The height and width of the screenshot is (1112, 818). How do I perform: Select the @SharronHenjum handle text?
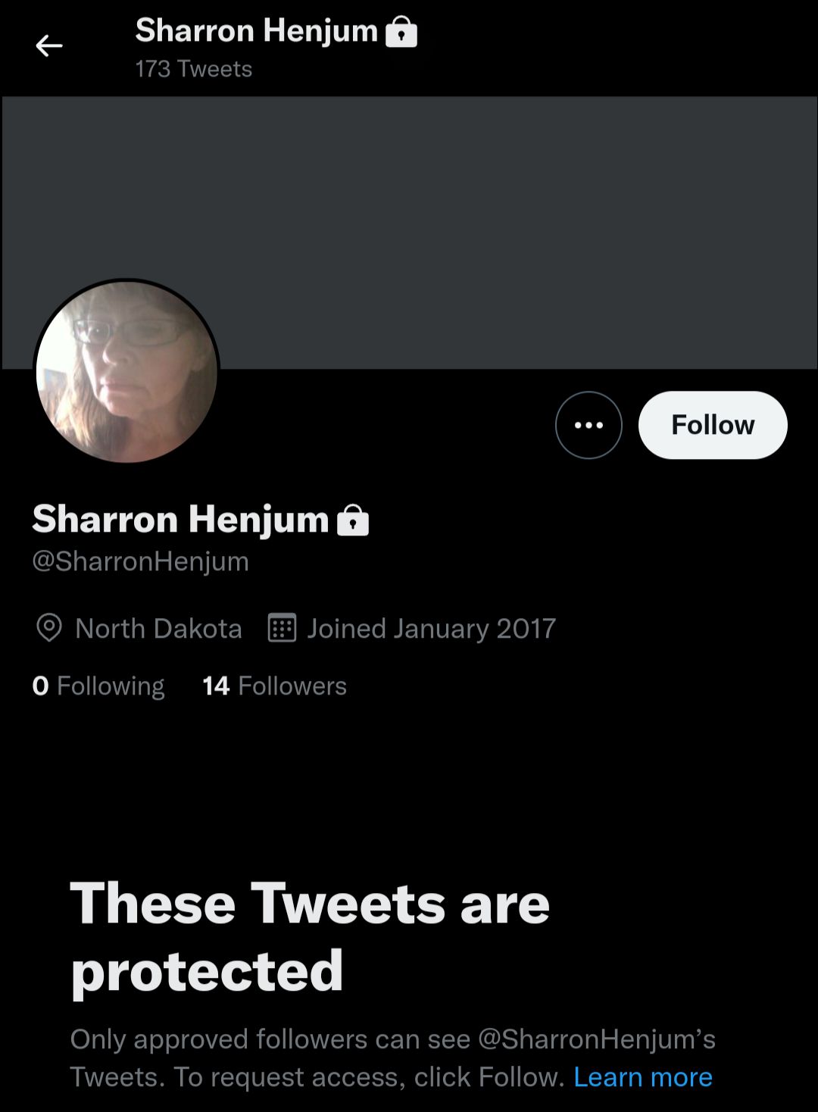pos(141,561)
